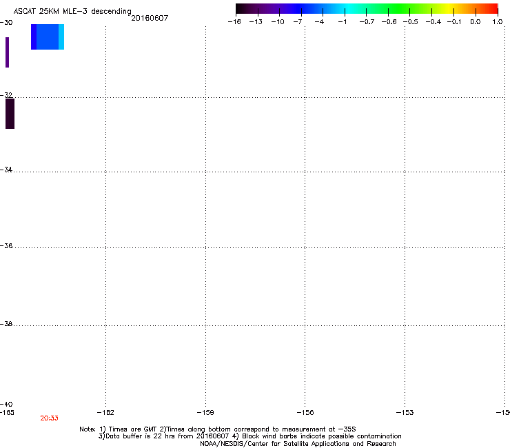
Task: Click the -1 colorbar tick label
Action: coord(342,22)
